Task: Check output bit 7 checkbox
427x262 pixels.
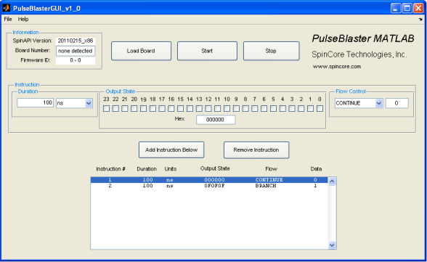Action: [255, 109]
